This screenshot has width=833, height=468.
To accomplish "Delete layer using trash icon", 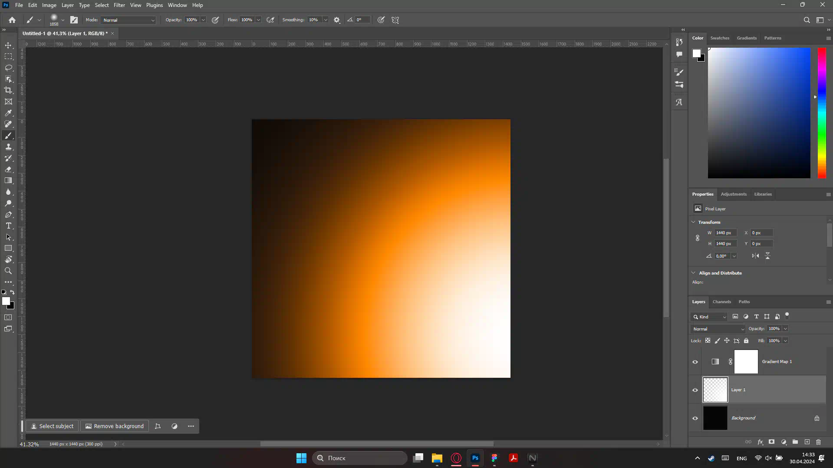I will [x=818, y=442].
